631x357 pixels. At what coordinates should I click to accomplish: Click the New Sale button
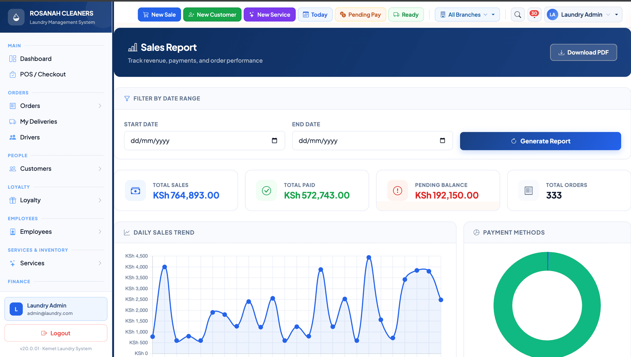click(159, 15)
